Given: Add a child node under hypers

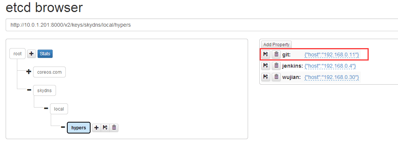Looking at the screenshot, I should click(97, 128).
